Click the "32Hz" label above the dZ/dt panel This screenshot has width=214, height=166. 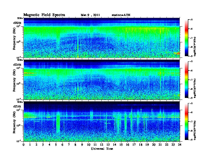[20, 102]
